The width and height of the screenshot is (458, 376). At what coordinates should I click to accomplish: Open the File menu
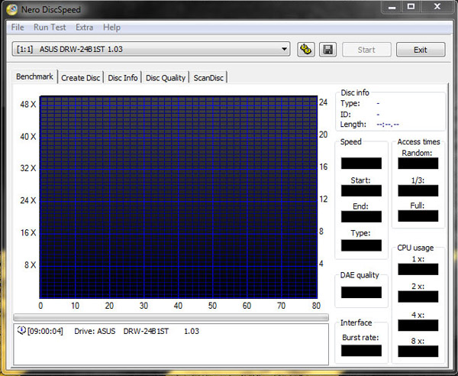(x=18, y=28)
